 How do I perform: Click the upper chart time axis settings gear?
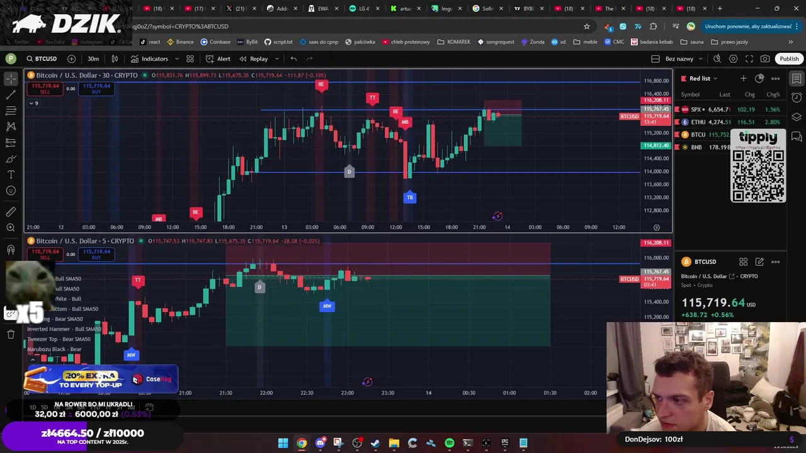point(656,227)
